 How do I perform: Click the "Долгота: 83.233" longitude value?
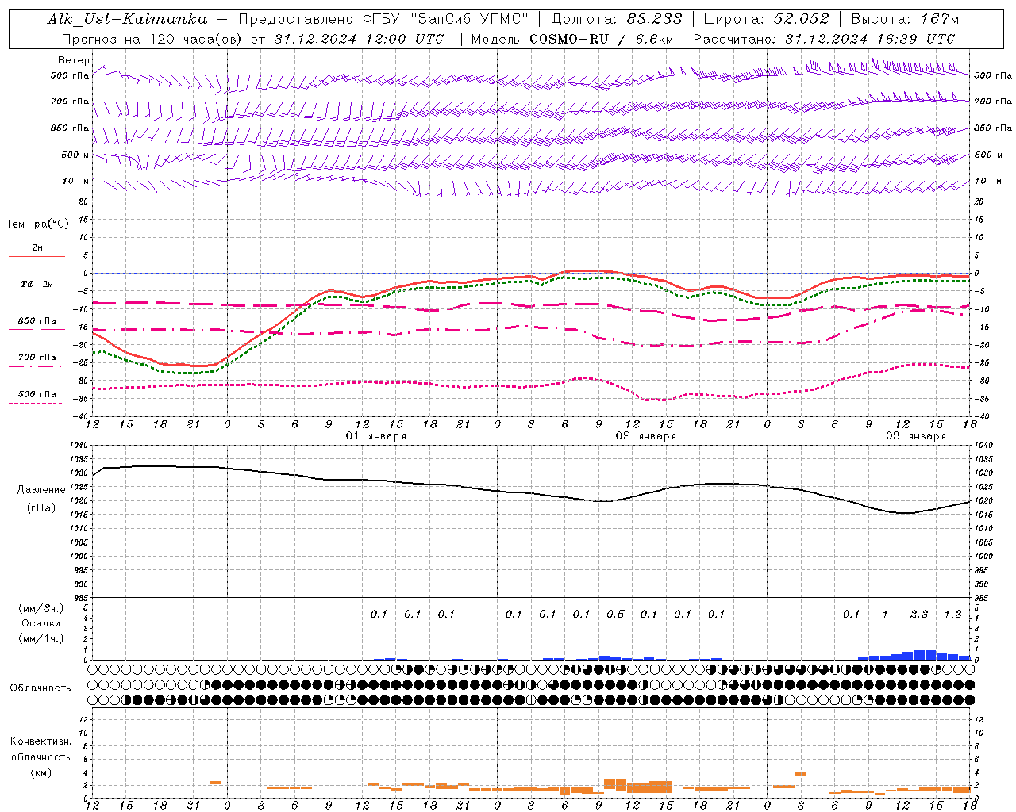coord(616,19)
